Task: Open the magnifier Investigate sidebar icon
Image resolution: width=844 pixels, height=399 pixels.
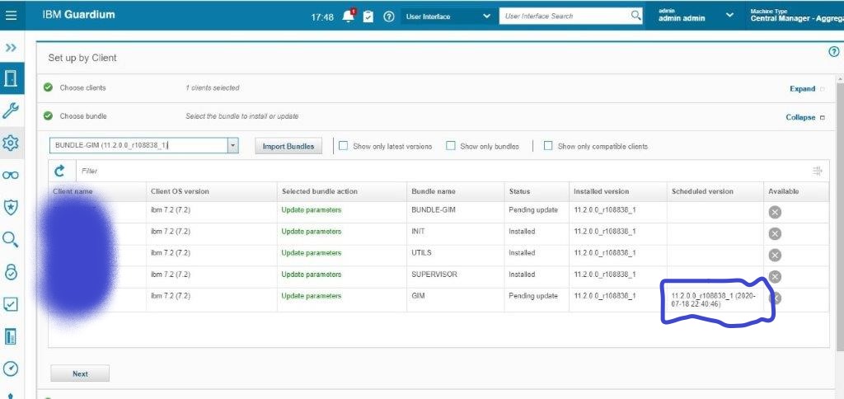Action: click(11, 239)
